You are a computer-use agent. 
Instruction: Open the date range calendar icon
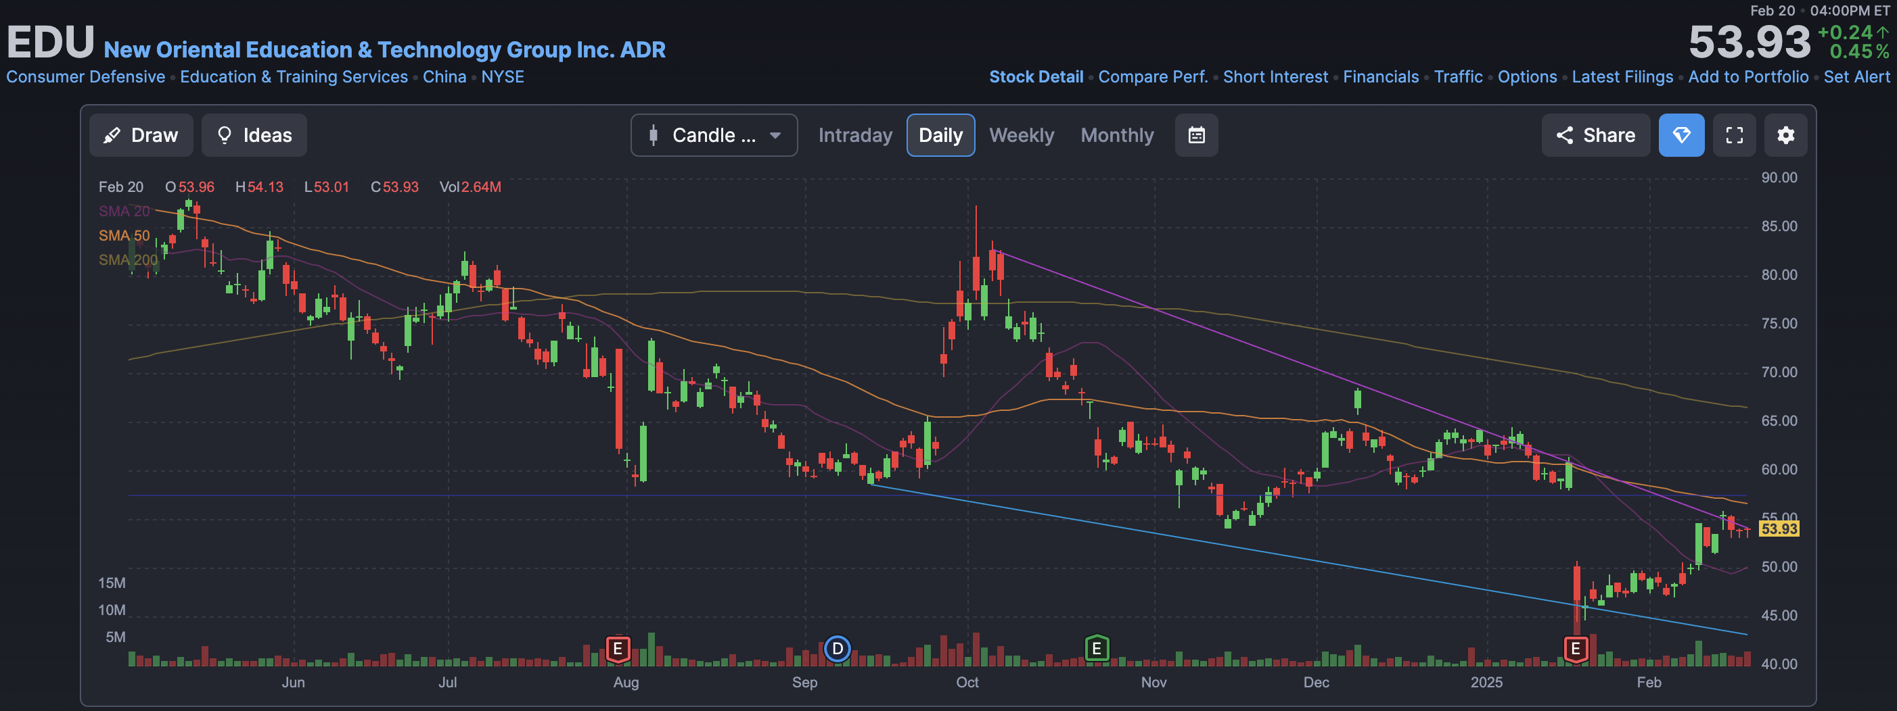pos(1197,135)
